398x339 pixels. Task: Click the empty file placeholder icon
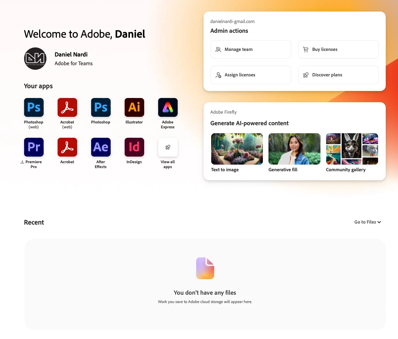click(x=205, y=268)
